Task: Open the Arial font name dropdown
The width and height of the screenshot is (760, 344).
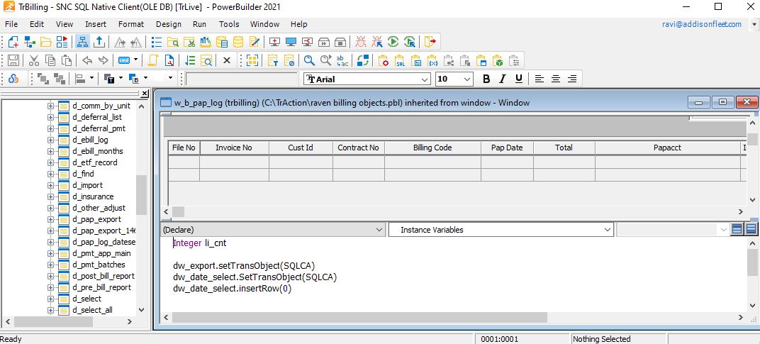Action: [x=425, y=79]
